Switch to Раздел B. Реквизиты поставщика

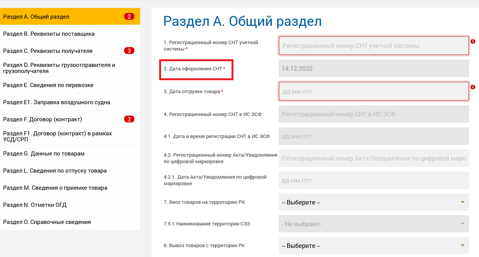(x=70, y=34)
